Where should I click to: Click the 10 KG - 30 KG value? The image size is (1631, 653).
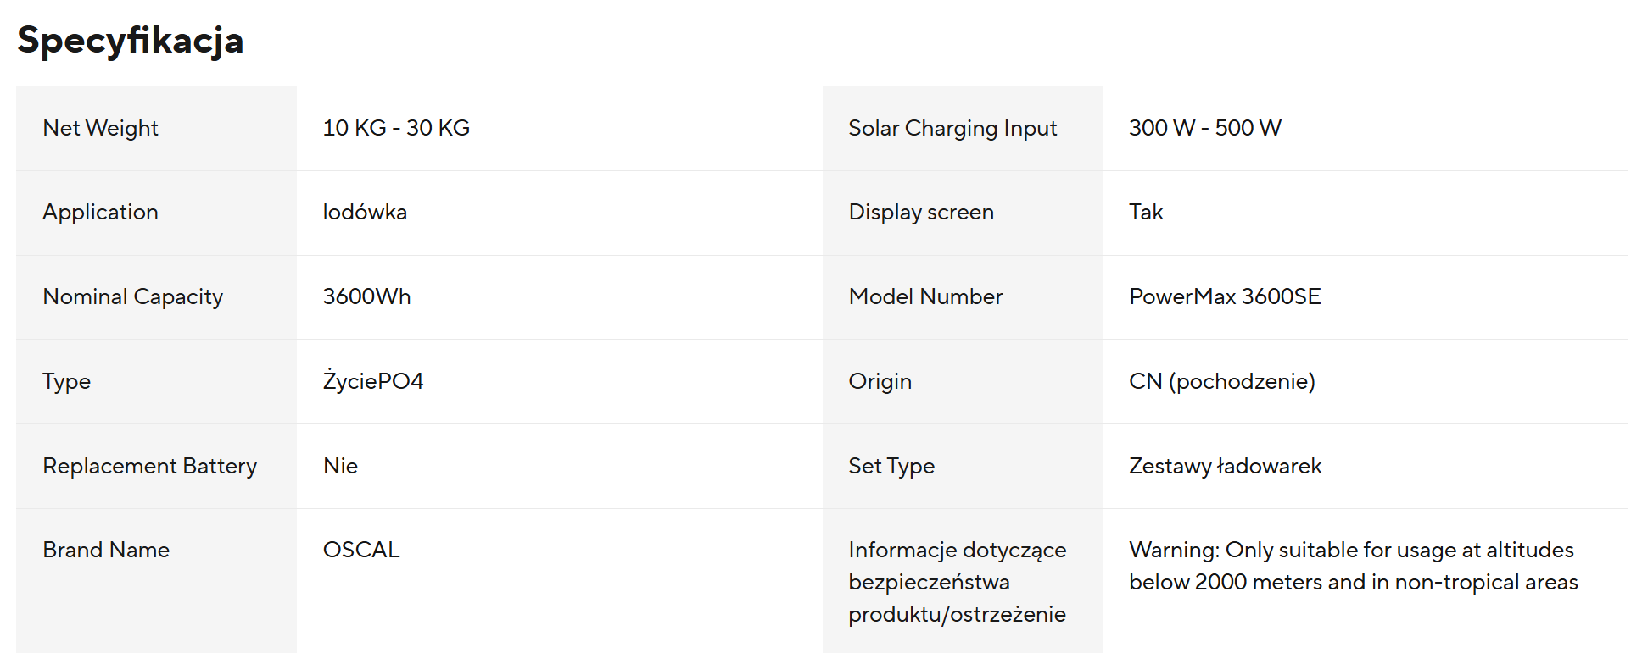[x=396, y=128]
